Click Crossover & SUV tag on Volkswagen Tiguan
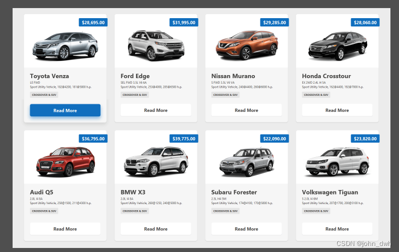Image resolution: width=399 pixels, height=252 pixels. (x=316, y=211)
